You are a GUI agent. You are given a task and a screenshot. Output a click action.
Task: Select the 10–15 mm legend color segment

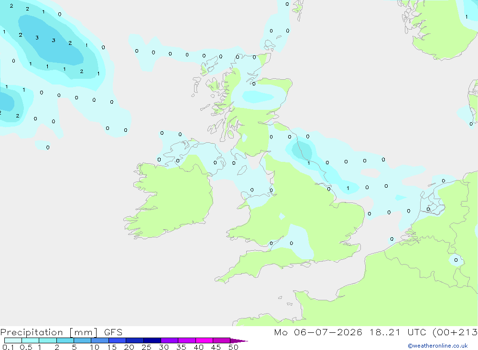[100, 340]
